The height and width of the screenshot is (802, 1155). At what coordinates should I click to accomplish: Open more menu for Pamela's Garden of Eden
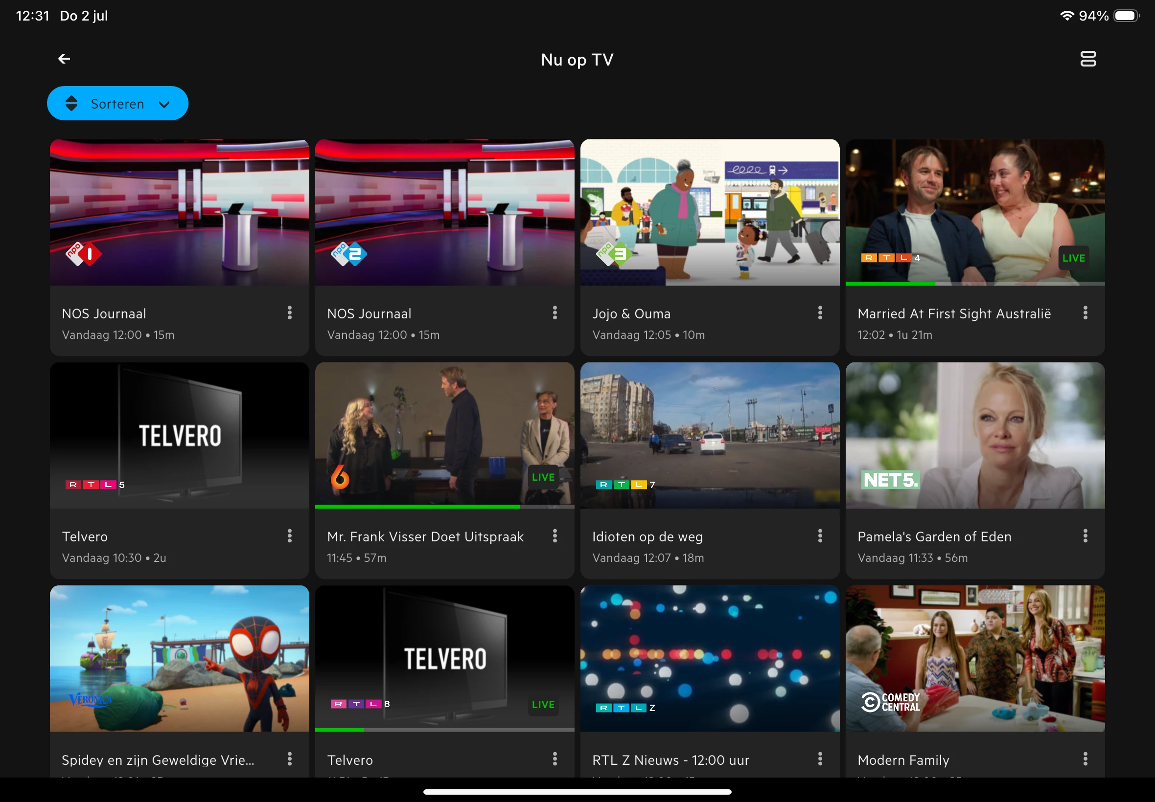(1086, 536)
